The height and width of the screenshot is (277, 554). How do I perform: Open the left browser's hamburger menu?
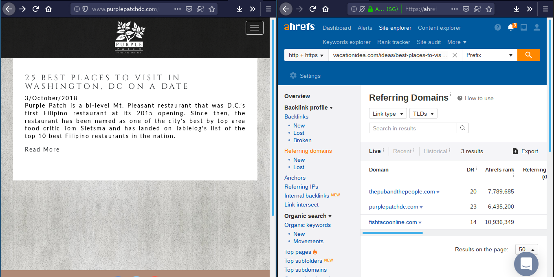pos(268,9)
